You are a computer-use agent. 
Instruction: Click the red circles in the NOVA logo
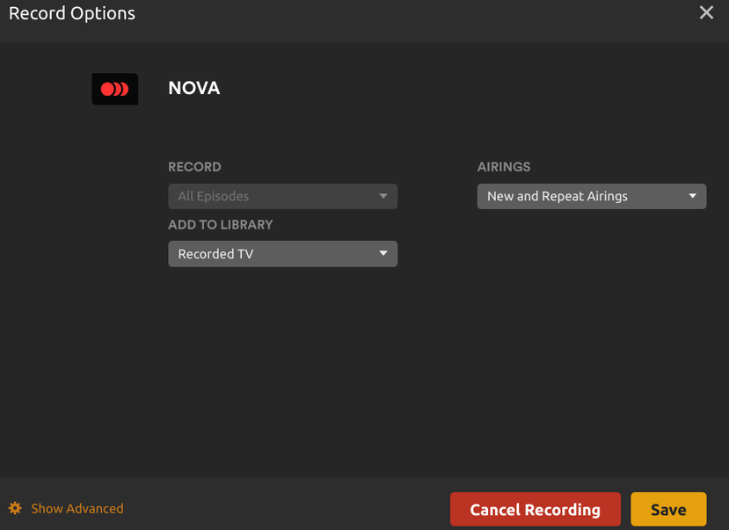(x=114, y=89)
